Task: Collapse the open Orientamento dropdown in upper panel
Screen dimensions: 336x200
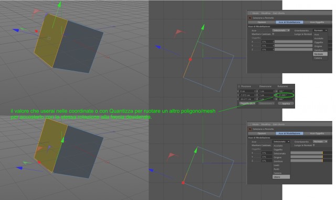Action: click(320, 30)
